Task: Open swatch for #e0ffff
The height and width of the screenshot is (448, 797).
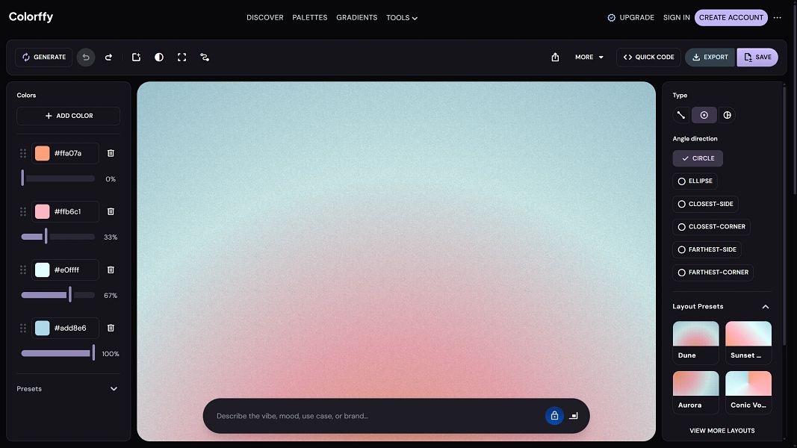Action: 42,270
